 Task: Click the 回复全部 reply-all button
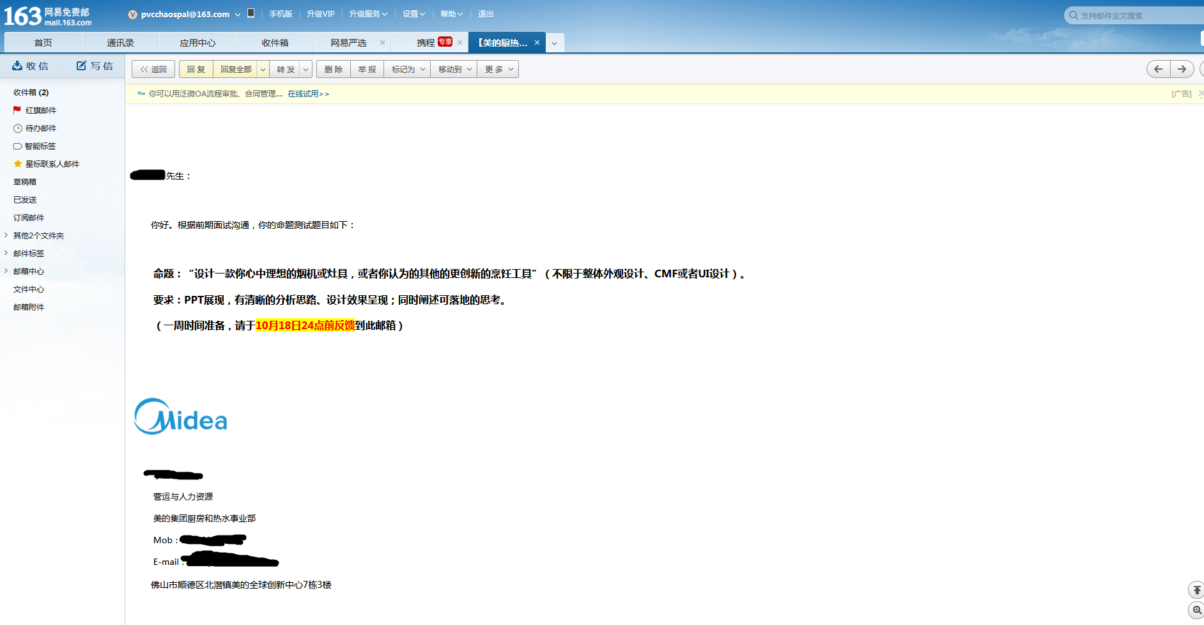(236, 69)
